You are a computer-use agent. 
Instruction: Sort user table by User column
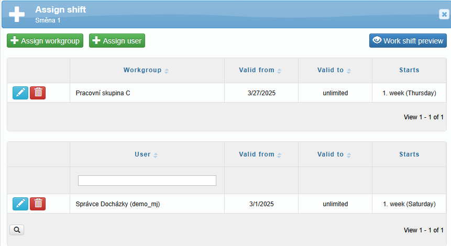[146, 154]
